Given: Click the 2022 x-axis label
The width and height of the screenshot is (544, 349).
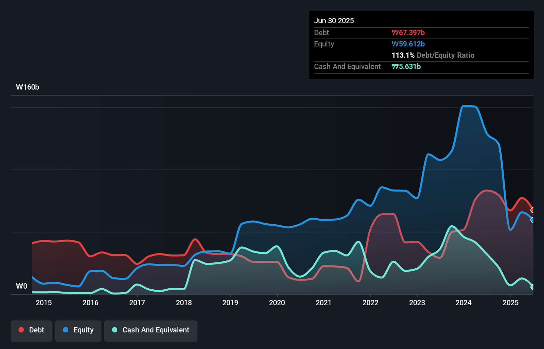Looking at the screenshot, I should (x=370, y=303).
